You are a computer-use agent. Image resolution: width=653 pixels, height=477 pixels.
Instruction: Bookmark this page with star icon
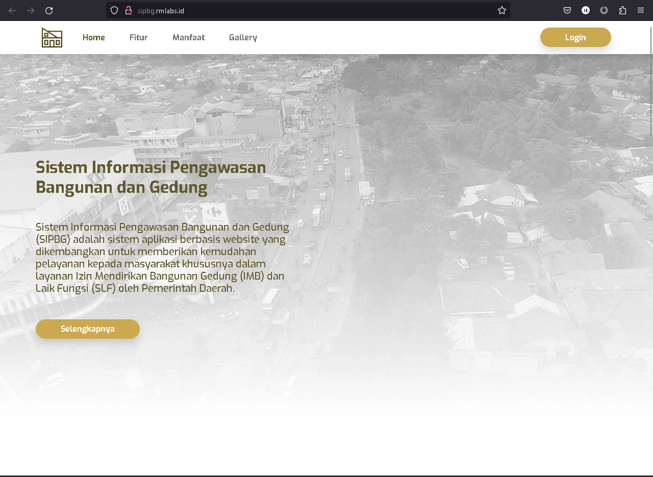502,10
